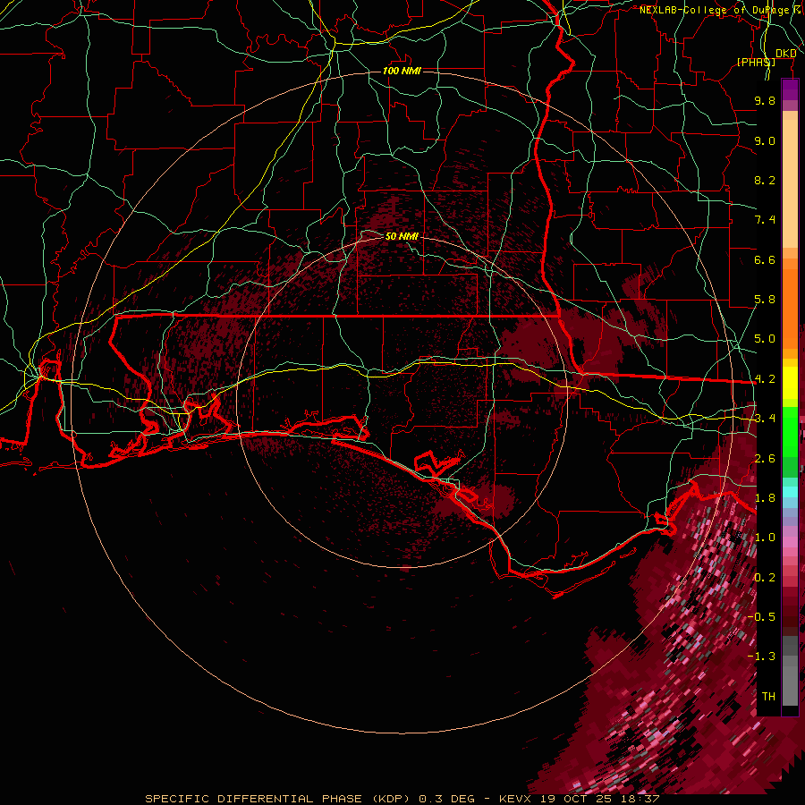Click the [PHAS] units label
The width and height of the screenshot is (805, 805).
[x=756, y=62]
